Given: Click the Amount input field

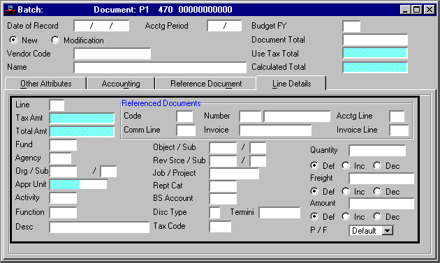Looking at the screenshot, I should [381, 204].
